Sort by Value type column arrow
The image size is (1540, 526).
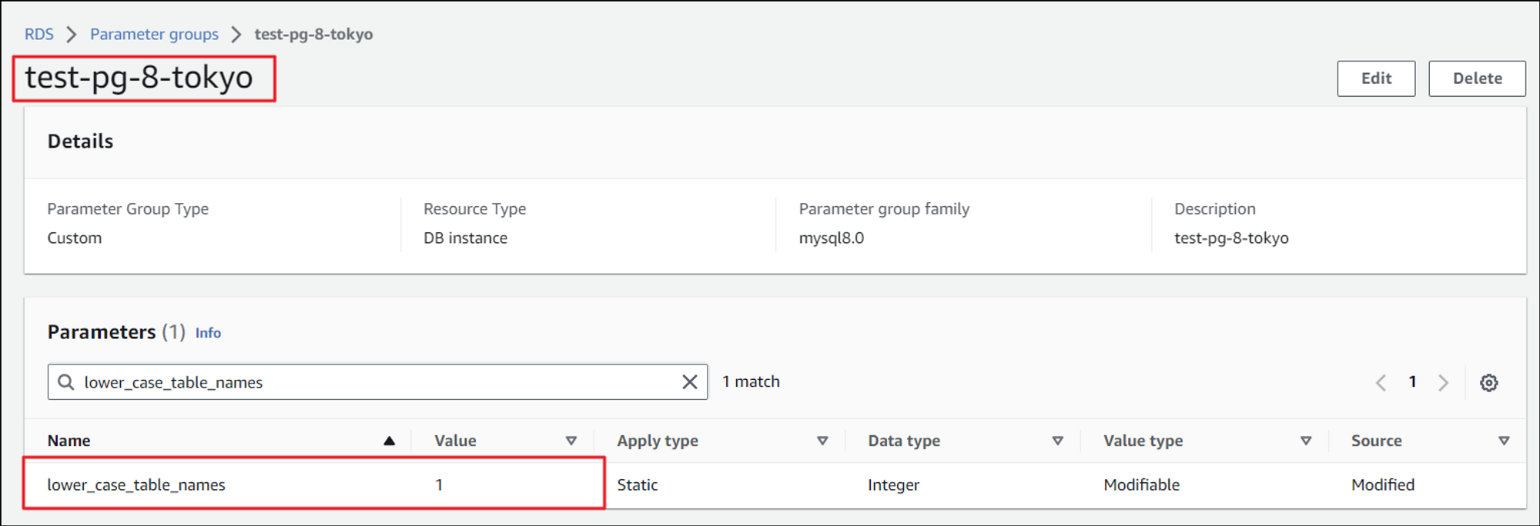coord(1306,441)
